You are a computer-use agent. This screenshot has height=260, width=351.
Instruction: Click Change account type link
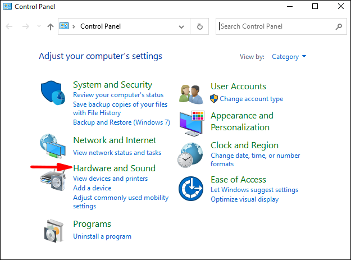coord(251,99)
